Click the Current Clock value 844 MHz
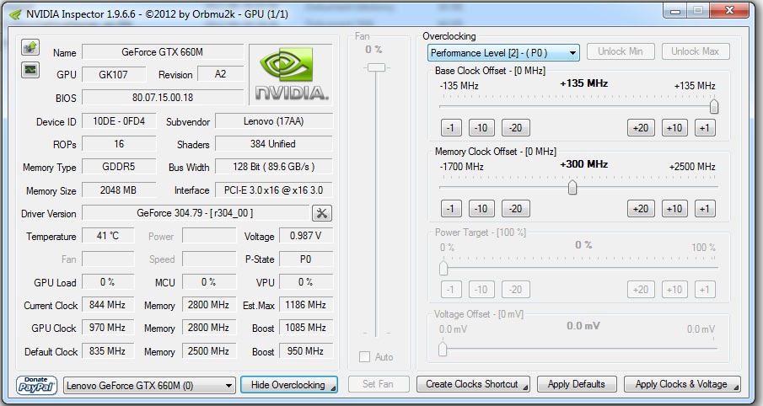Viewport: 763px width, 406px height. (108, 305)
